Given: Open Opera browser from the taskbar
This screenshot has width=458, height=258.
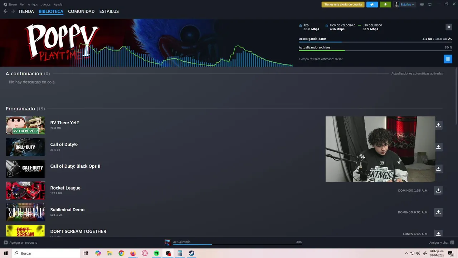Looking at the screenshot, I should (x=145, y=253).
